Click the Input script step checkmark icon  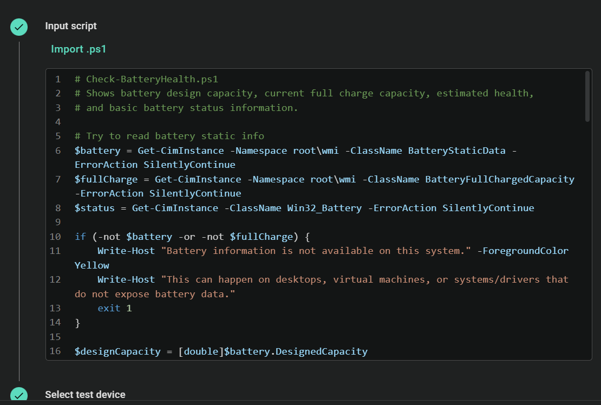pos(19,27)
